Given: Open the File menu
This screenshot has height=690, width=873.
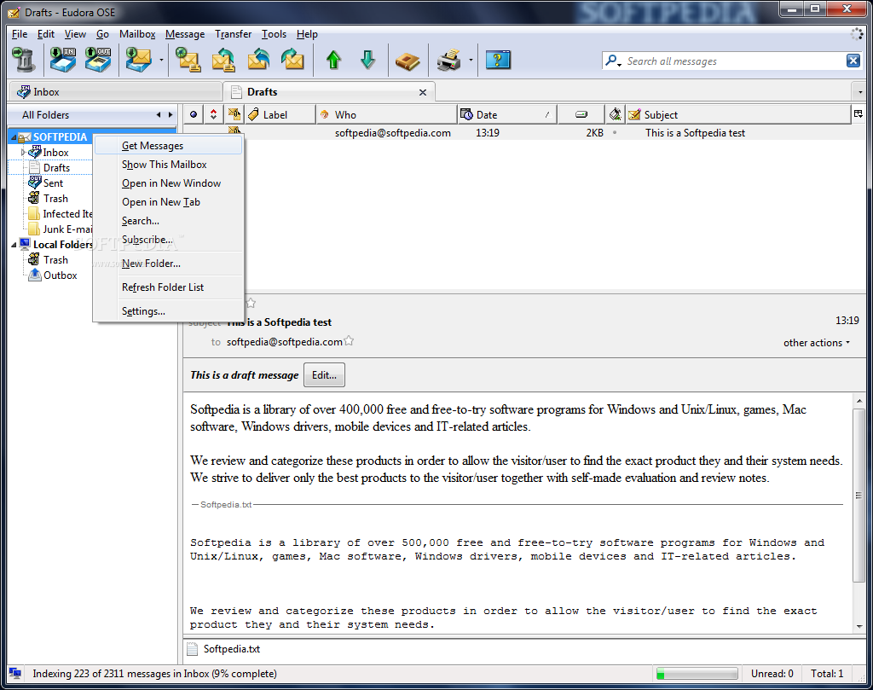Looking at the screenshot, I should (20, 34).
